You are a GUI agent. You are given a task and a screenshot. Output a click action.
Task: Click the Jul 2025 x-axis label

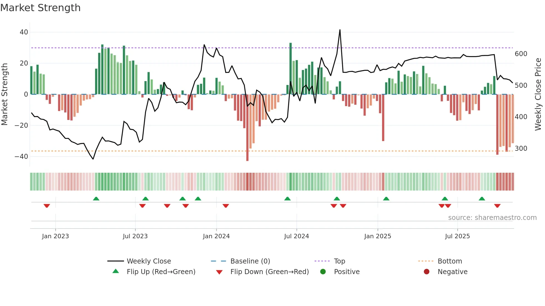click(457, 236)
